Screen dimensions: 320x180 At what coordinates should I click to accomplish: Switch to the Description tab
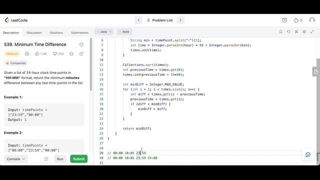point(11,32)
